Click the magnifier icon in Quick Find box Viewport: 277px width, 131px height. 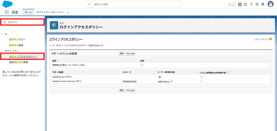(x=5, y=22)
